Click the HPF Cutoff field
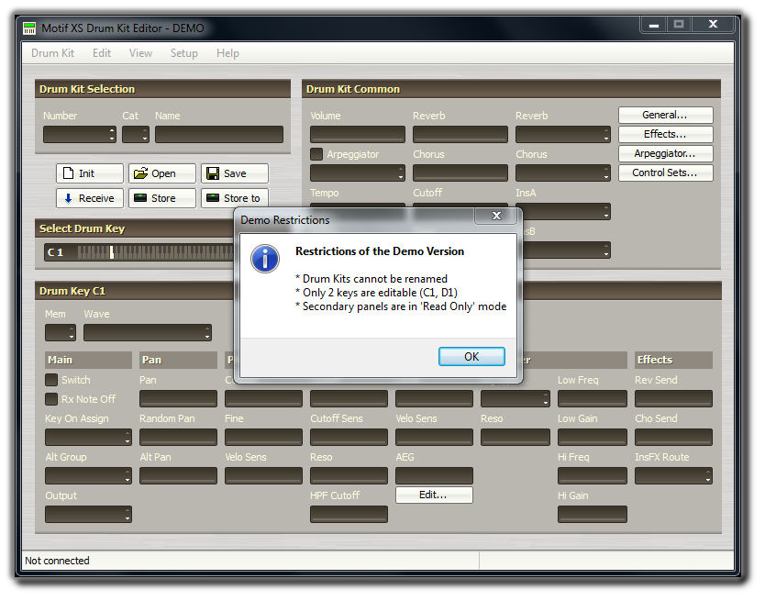Viewport: 765px width, 601px height. (x=349, y=514)
